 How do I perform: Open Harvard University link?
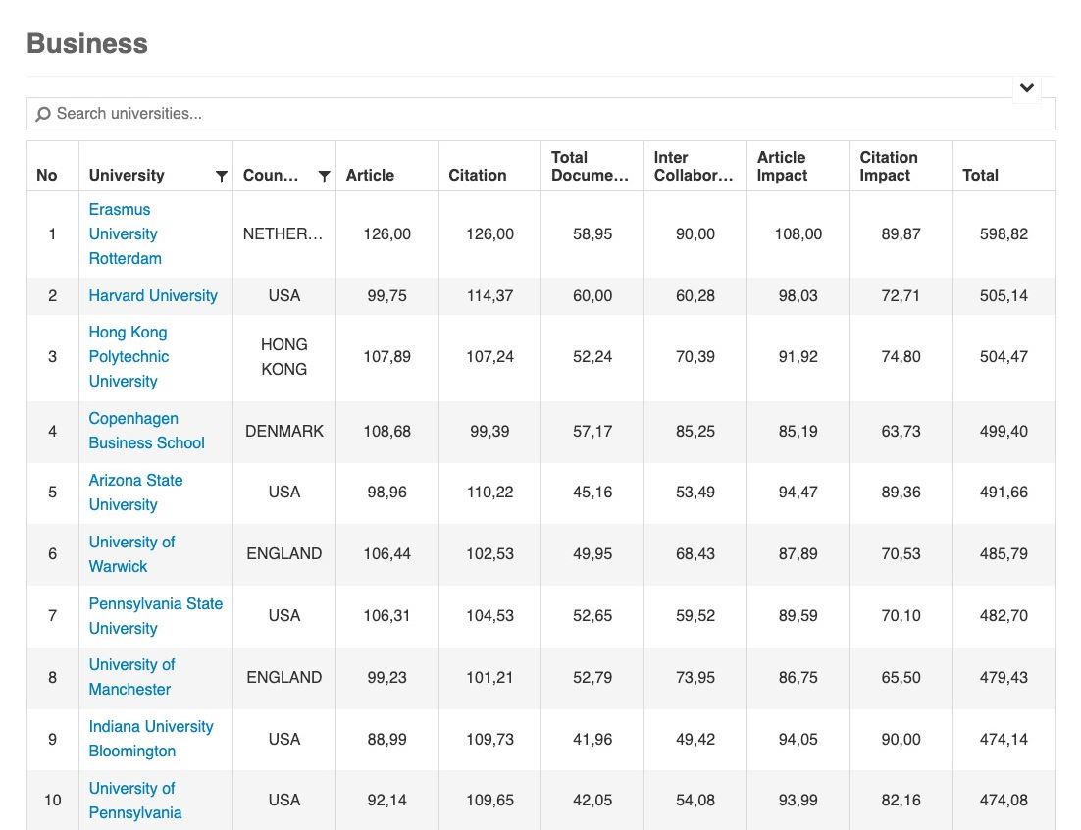click(x=153, y=295)
